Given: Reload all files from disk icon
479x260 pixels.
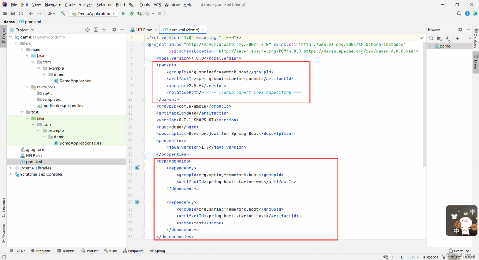Looking at the screenshot, I should (x=21, y=13).
